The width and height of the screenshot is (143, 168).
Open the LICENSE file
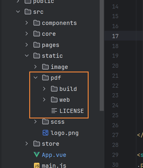pyautogui.click(x=72, y=111)
